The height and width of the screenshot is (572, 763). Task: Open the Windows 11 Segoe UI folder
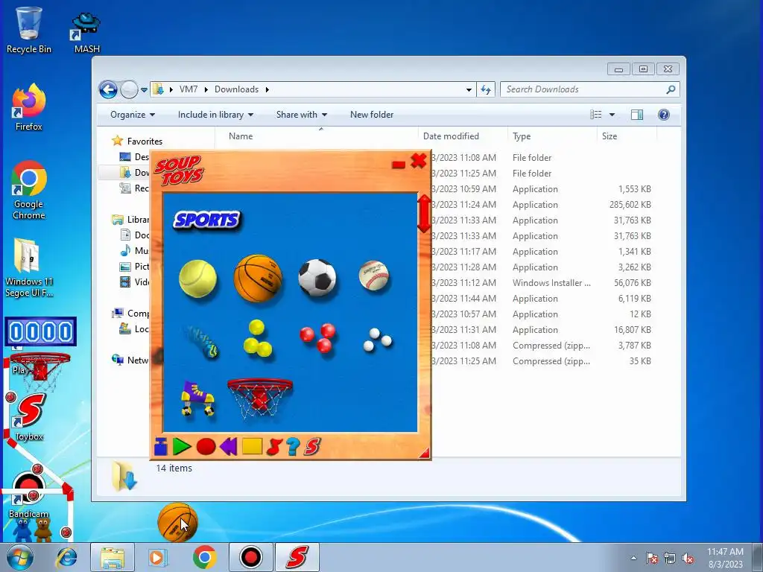tap(29, 267)
